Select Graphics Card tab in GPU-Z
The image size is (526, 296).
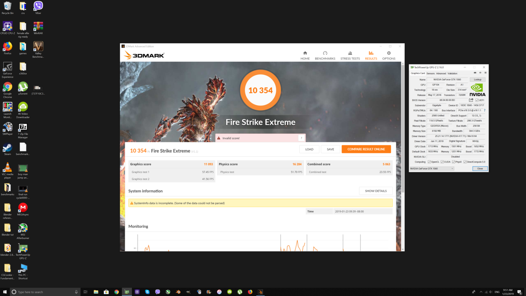click(x=418, y=73)
